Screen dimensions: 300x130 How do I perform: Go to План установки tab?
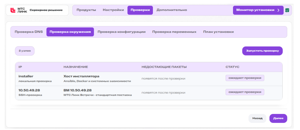(x=218, y=32)
